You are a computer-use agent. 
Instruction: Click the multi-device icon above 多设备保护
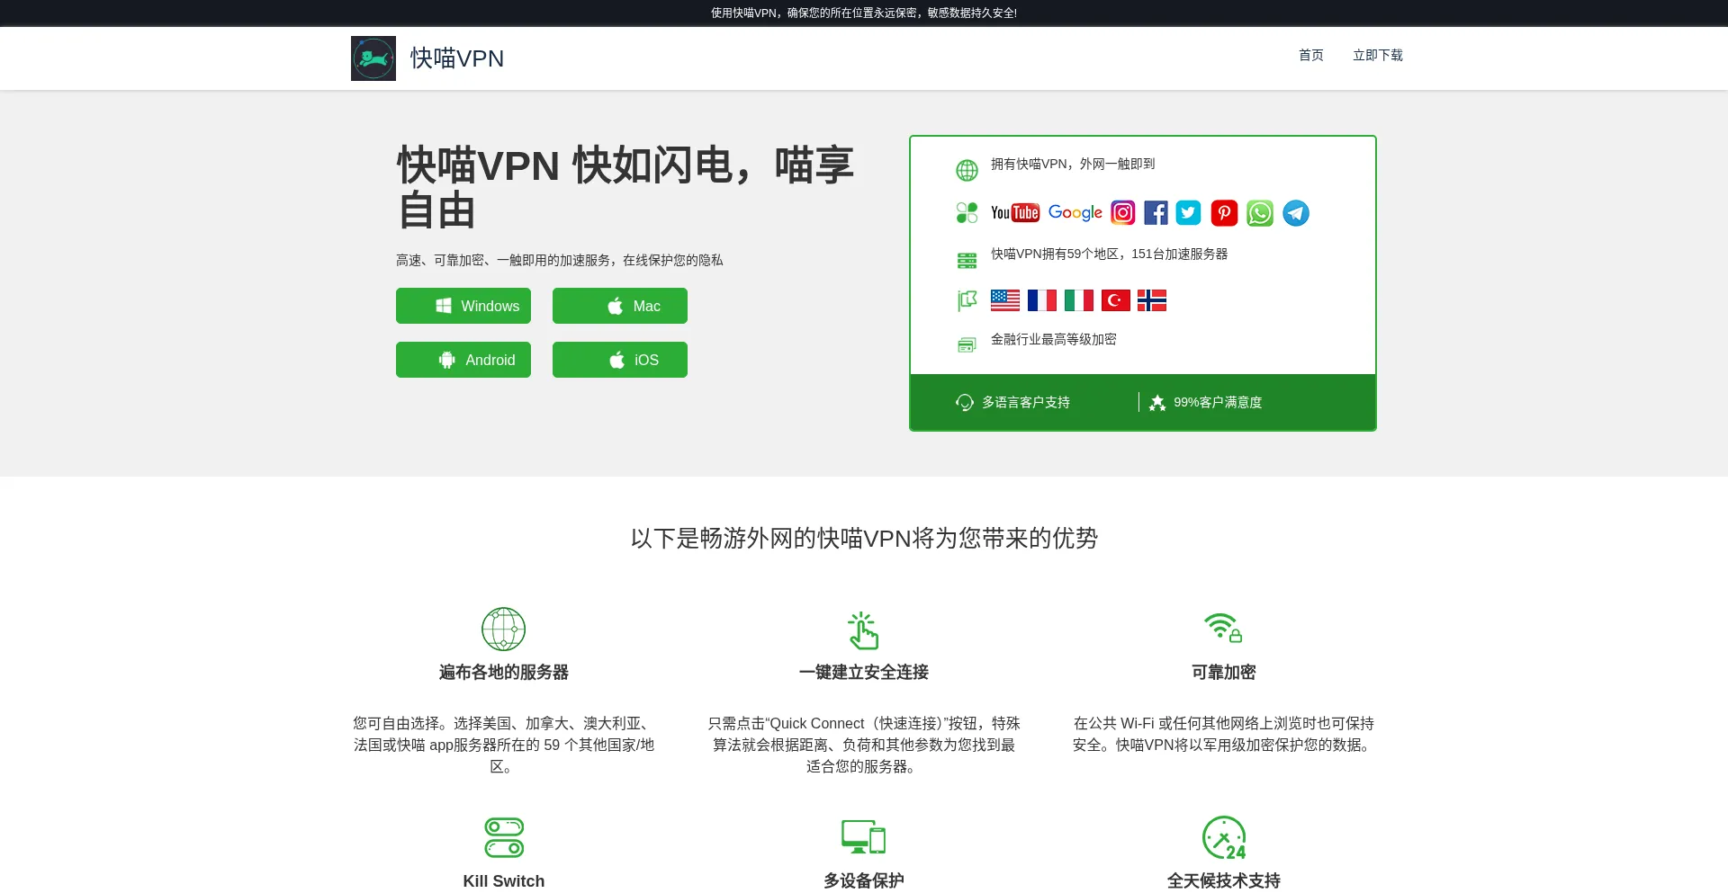864,837
